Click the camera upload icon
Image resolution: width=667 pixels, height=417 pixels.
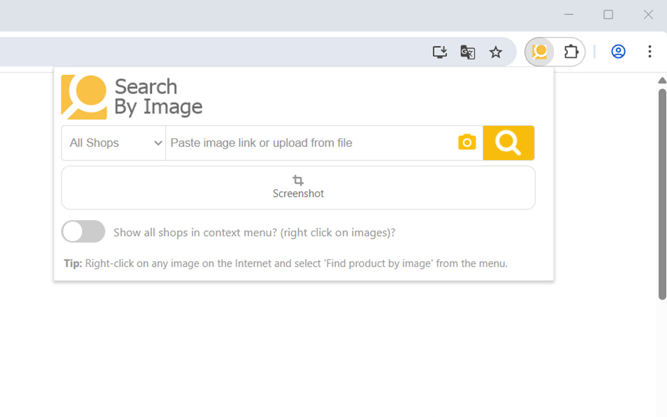(x=467, y=142)
